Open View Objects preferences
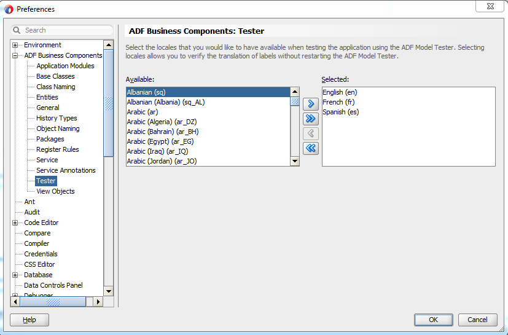The width and height of the screenshot is (508, 335). point(55,191)
